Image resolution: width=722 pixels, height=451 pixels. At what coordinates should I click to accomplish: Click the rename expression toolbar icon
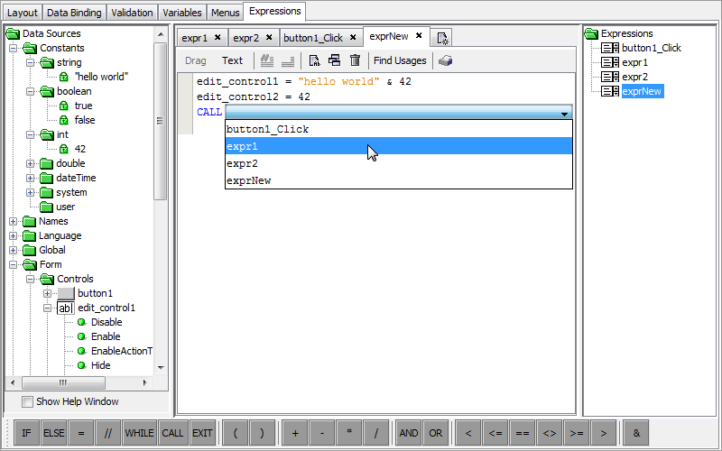[x=314, y=60]
